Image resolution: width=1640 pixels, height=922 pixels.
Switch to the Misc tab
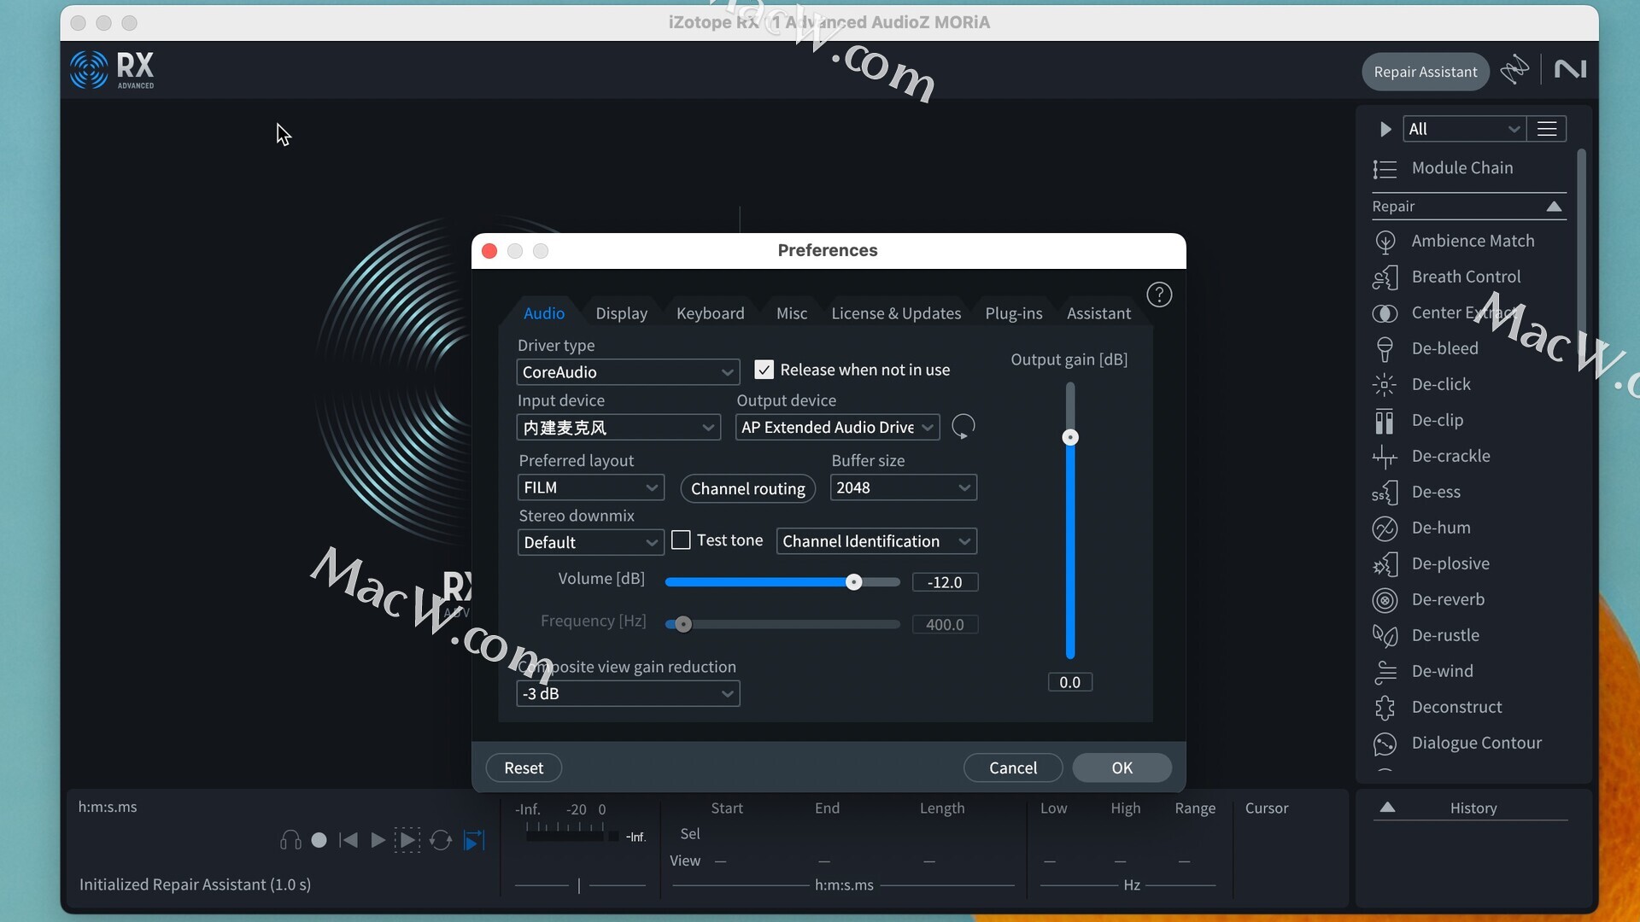click(x=792, y=313)
